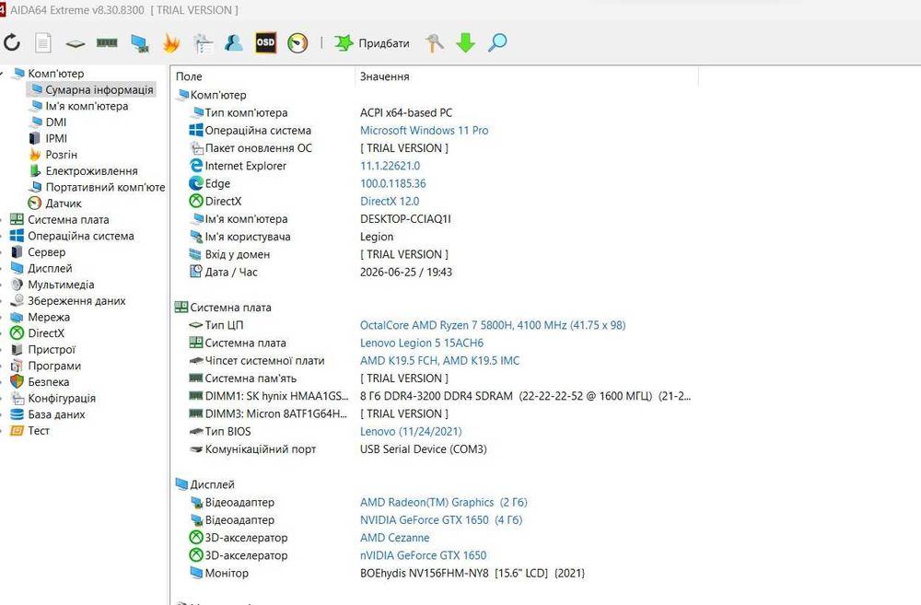The height and width of the screenshot is (605, 921).
Task: Open Lenovo (11/24/2021) BIOS link
Action: (411, 431)
